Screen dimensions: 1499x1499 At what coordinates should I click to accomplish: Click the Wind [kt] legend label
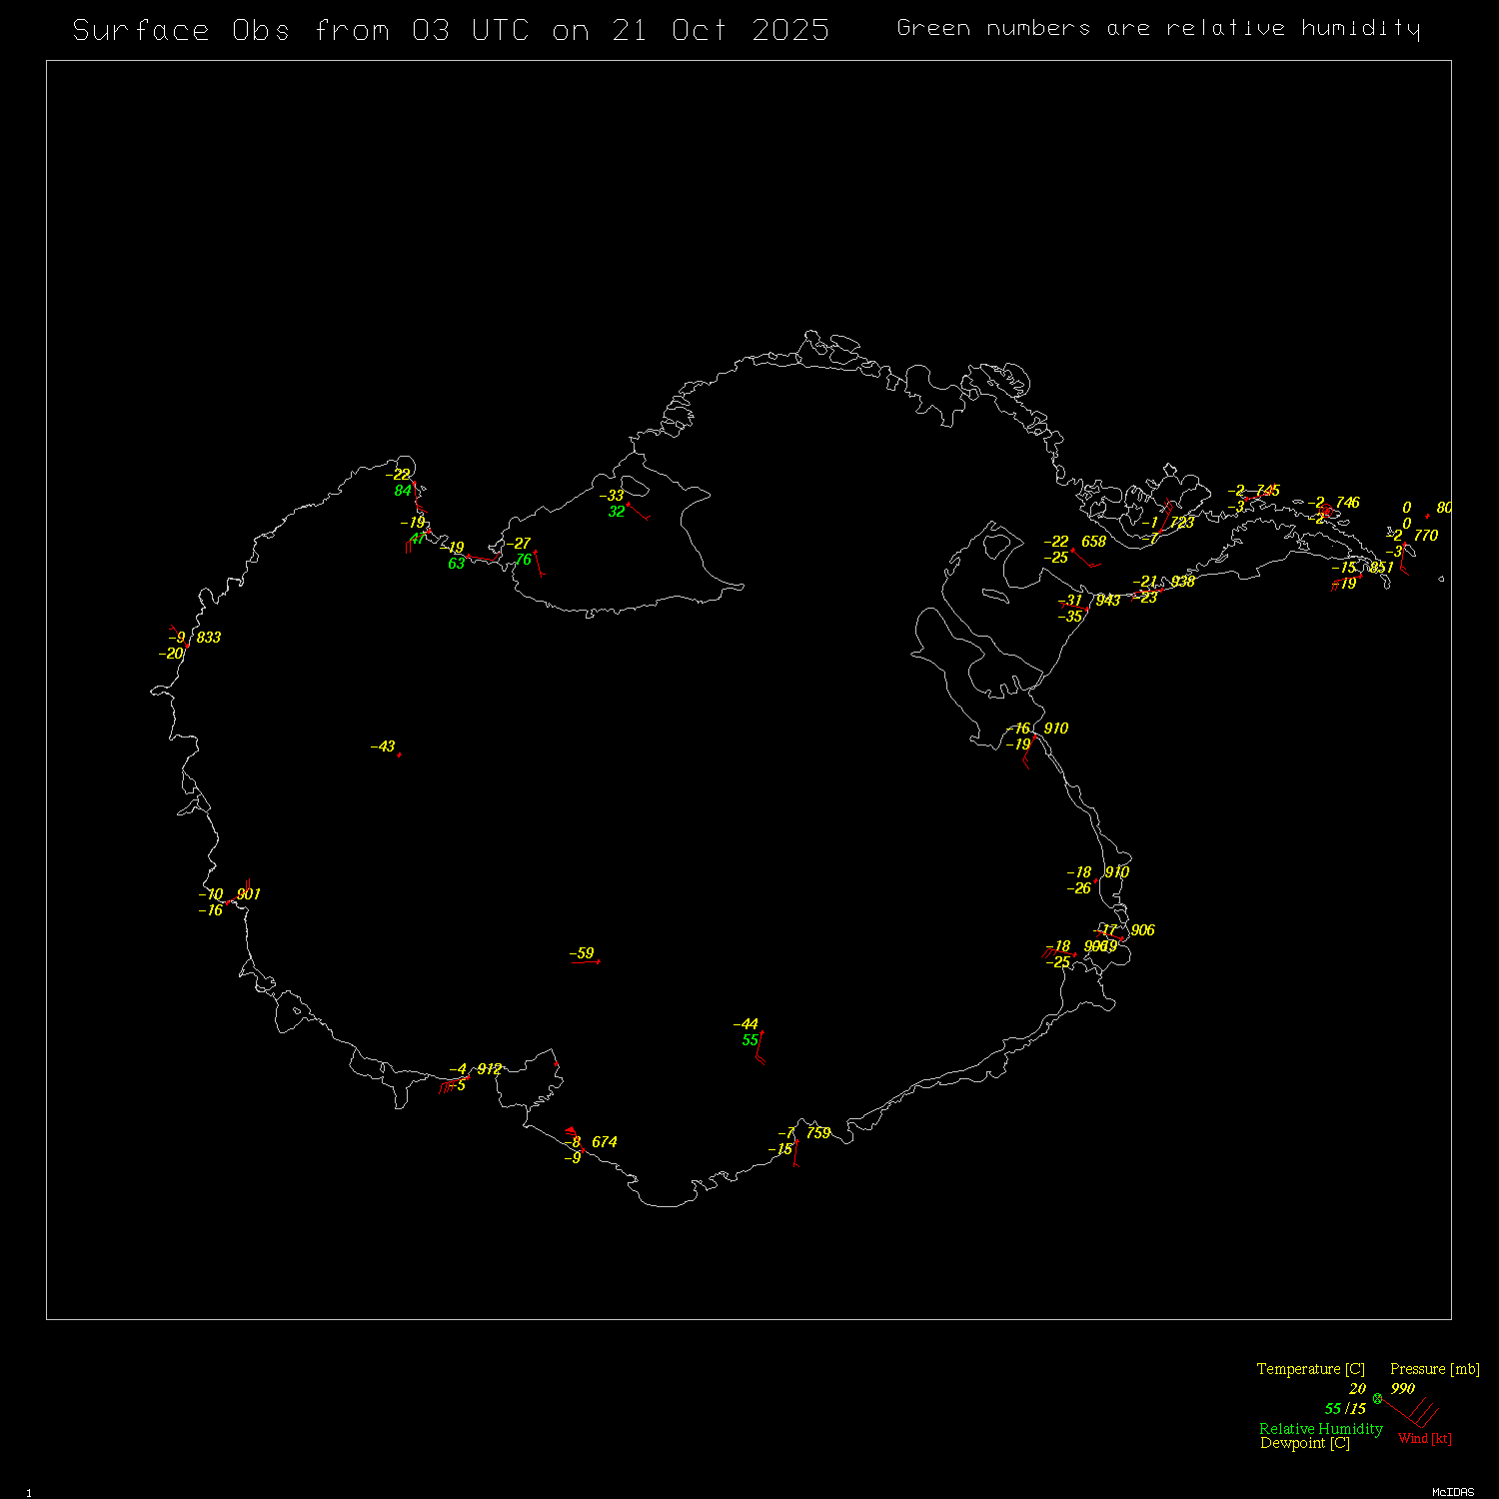(1424, 1438)
